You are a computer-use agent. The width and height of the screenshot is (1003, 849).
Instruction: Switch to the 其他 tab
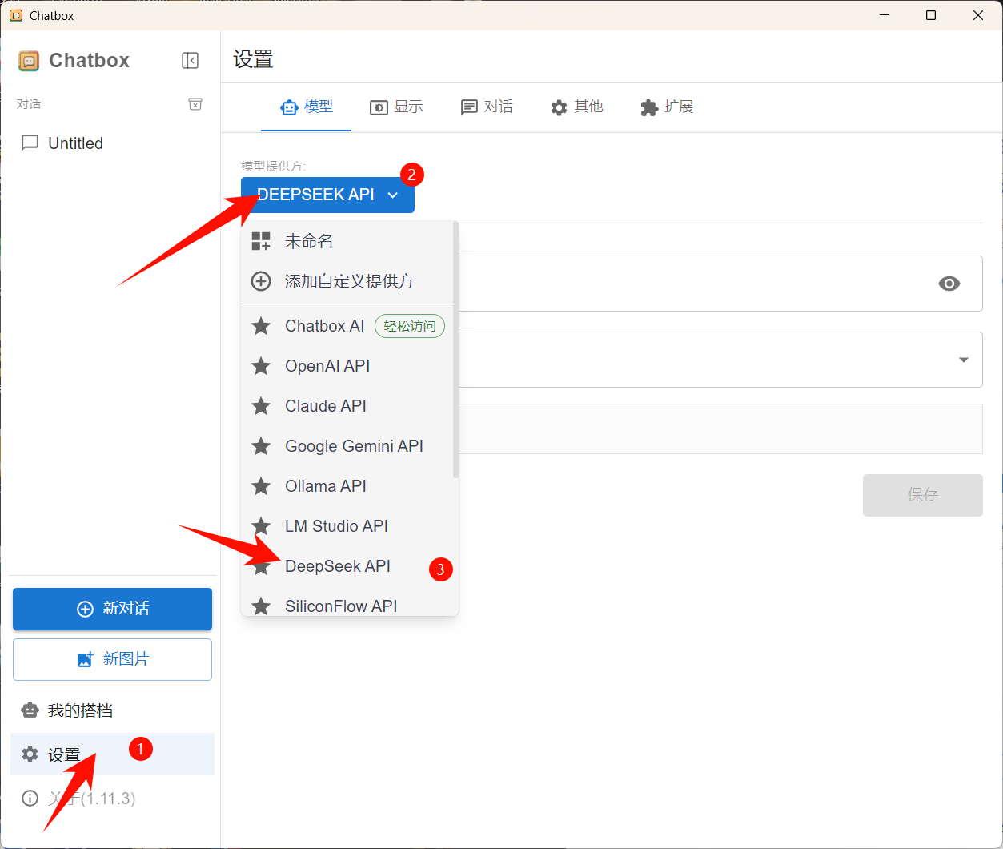click(576, 107)
